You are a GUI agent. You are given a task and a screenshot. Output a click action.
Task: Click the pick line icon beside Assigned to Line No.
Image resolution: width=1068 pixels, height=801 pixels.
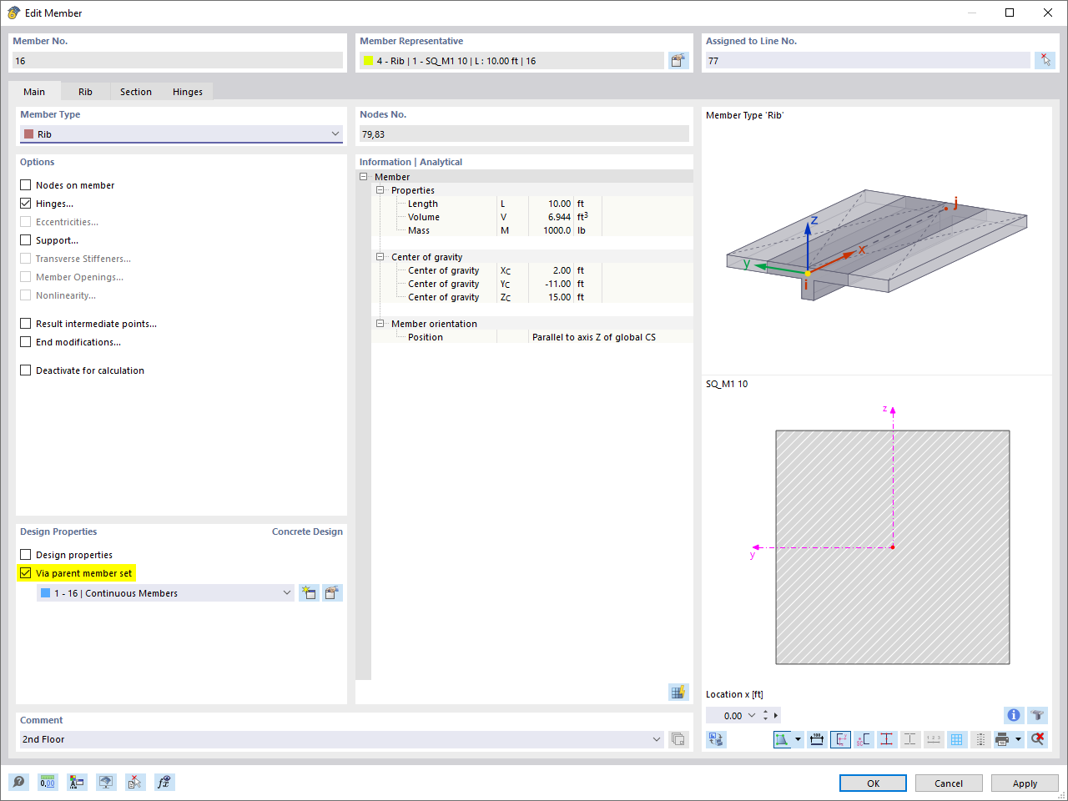coord(1045,60)
